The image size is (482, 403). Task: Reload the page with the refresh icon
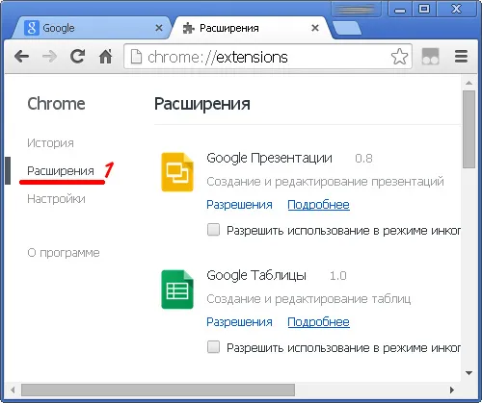[77, 57]
